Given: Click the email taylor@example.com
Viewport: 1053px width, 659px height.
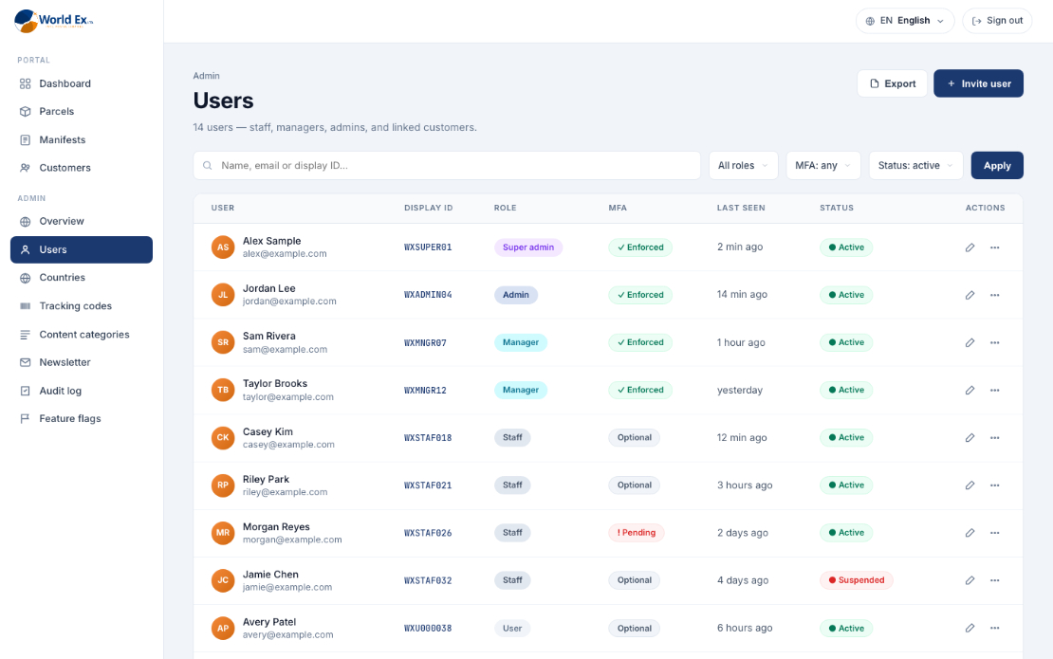Looking at the screenshot, I should pos(288,397).
